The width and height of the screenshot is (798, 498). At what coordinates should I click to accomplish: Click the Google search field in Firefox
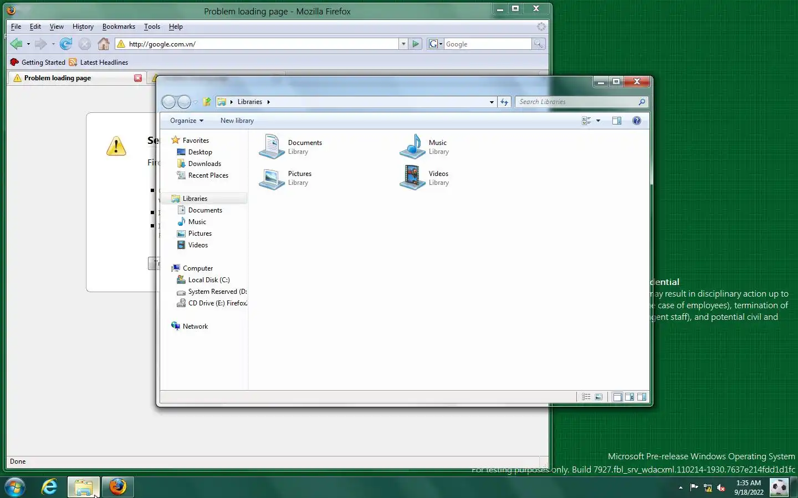pos(488,44)
